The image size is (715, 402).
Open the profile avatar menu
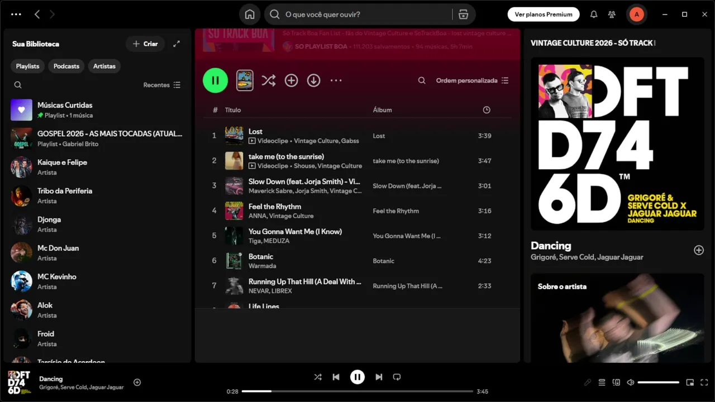[x=636, y=15]
